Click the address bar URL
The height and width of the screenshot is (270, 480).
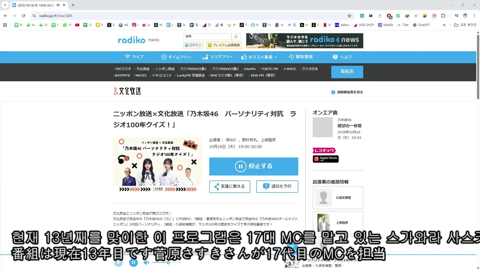55,16
